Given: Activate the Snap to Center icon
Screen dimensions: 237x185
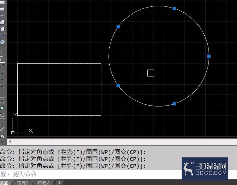Looking at the screenshot, I should point(2,101).
